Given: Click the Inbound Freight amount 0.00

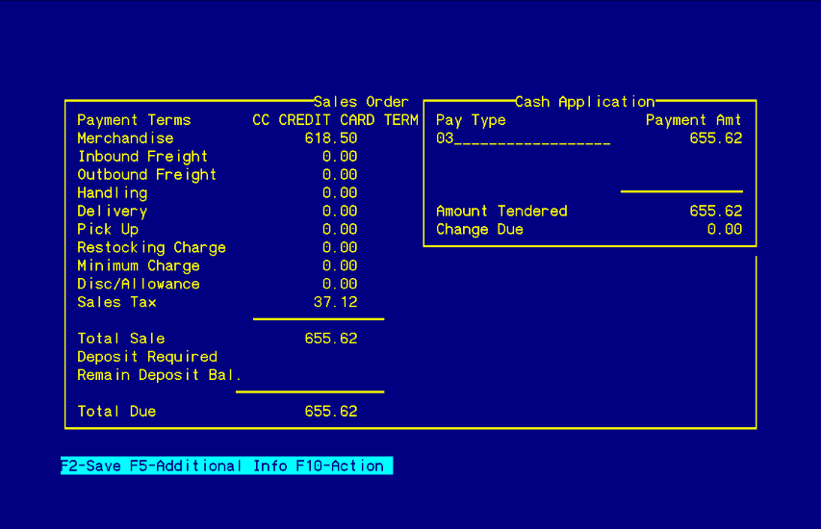Looking at the screenshot, I should pyautogui.click(x=340, y=157).
